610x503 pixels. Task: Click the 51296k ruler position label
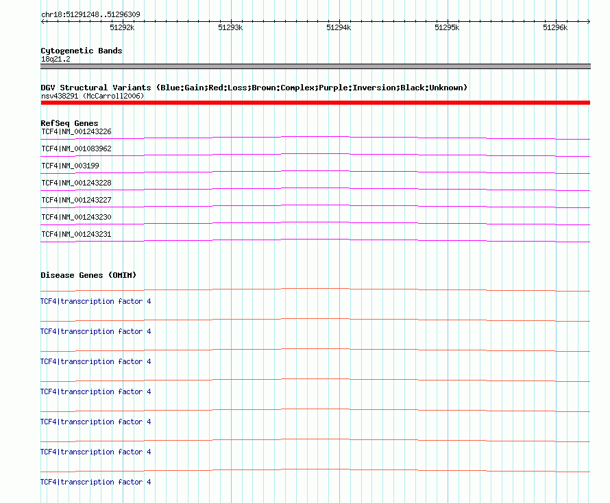point(555,27)
